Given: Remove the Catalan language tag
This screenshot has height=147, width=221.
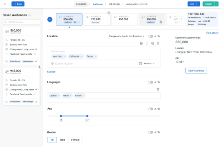Looking at the screenshot, I should [x=58, y=95].
